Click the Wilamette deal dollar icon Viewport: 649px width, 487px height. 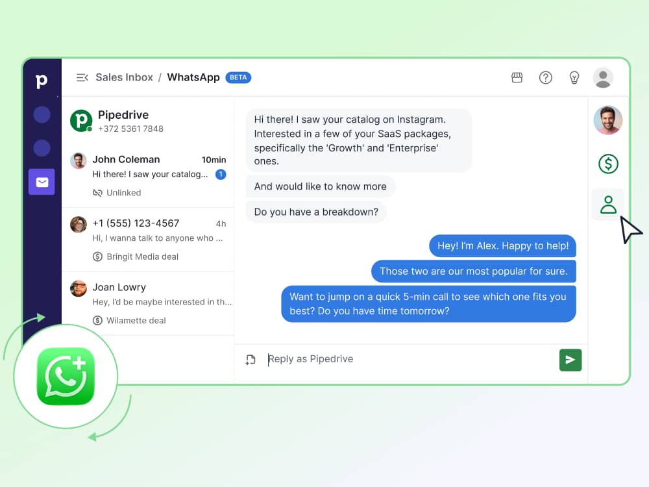coord(97,321)
